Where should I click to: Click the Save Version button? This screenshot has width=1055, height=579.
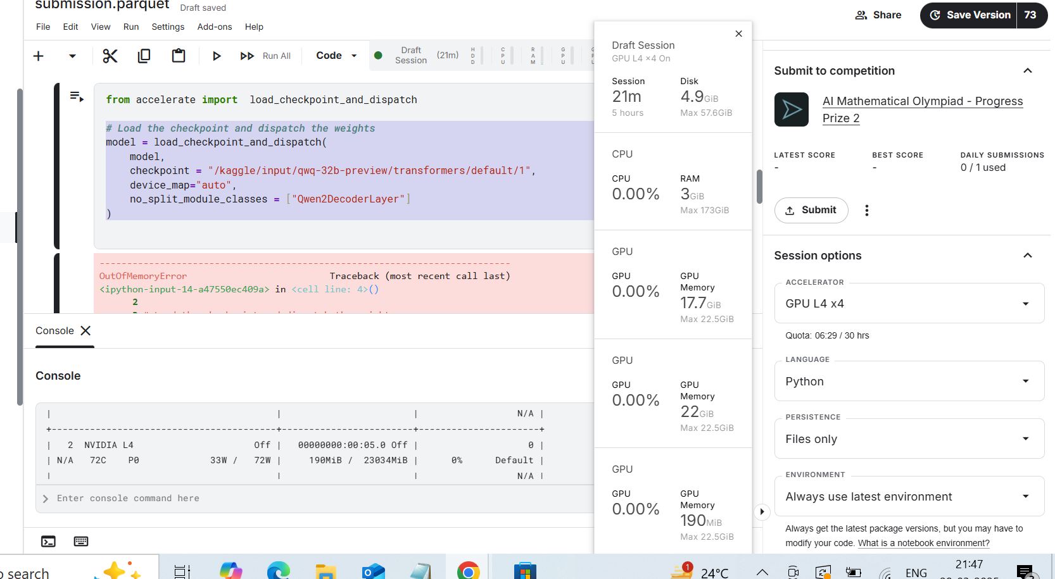970,15
